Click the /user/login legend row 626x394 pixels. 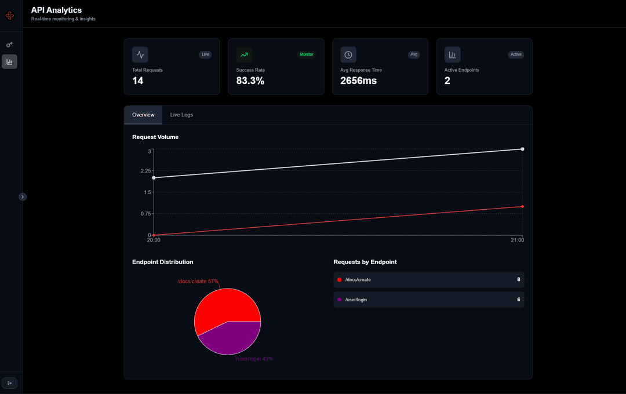pyautogui.click(x=428, y=300)
